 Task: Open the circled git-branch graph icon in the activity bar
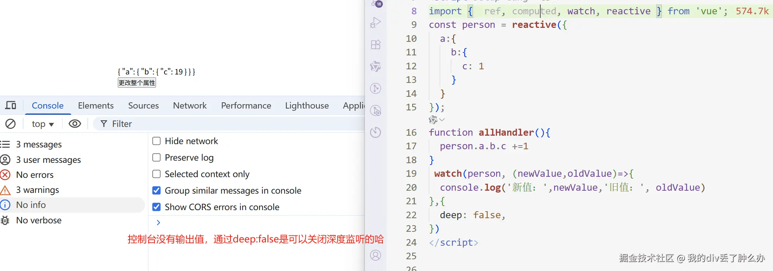(375, 88)
